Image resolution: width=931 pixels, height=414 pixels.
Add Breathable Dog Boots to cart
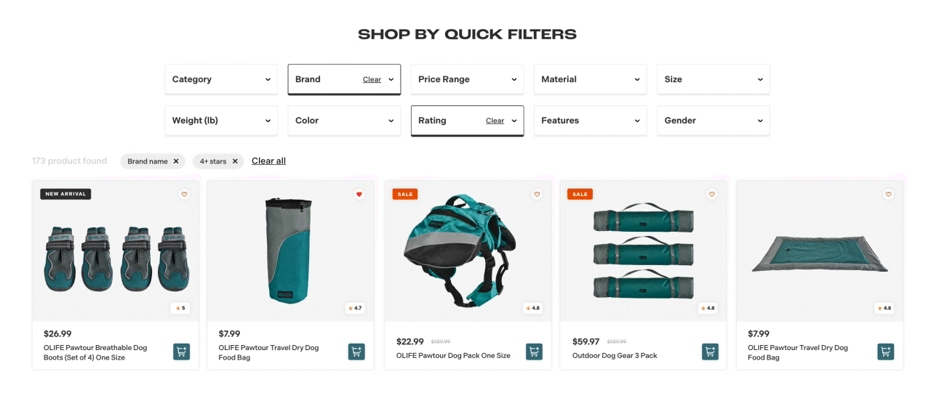click(x=181, y=352)
